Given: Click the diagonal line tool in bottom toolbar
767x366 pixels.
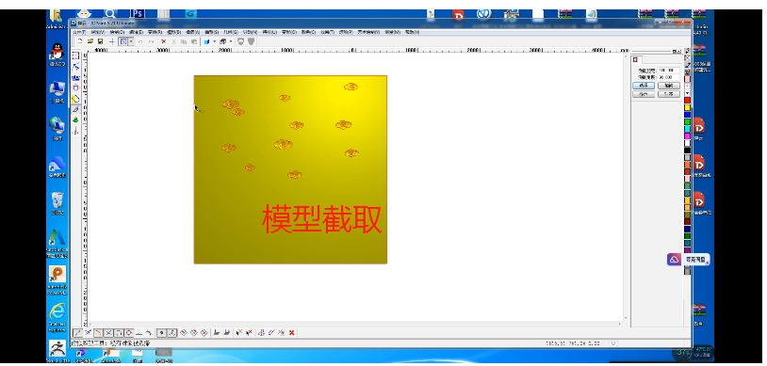Looking at the screenshot, I should [x=77, y=333].
